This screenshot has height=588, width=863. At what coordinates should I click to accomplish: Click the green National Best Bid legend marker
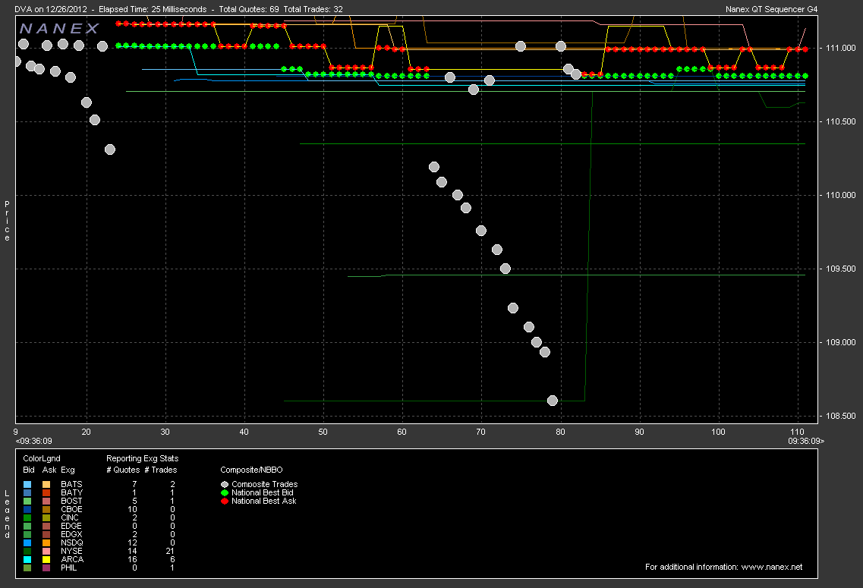coord(225,493)
